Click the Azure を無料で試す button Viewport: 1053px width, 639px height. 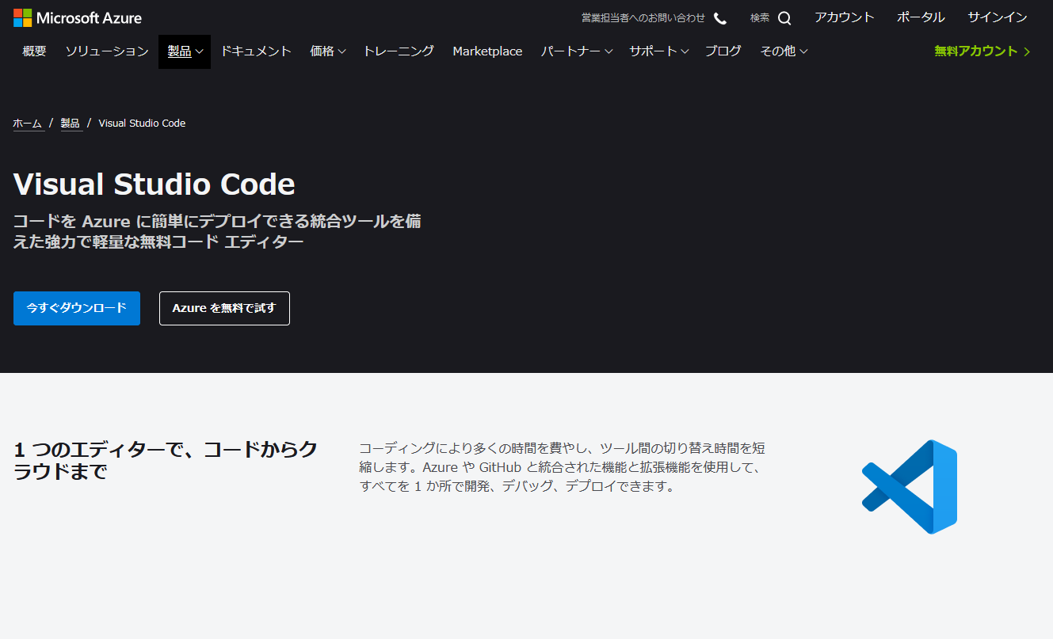point(224,308)
